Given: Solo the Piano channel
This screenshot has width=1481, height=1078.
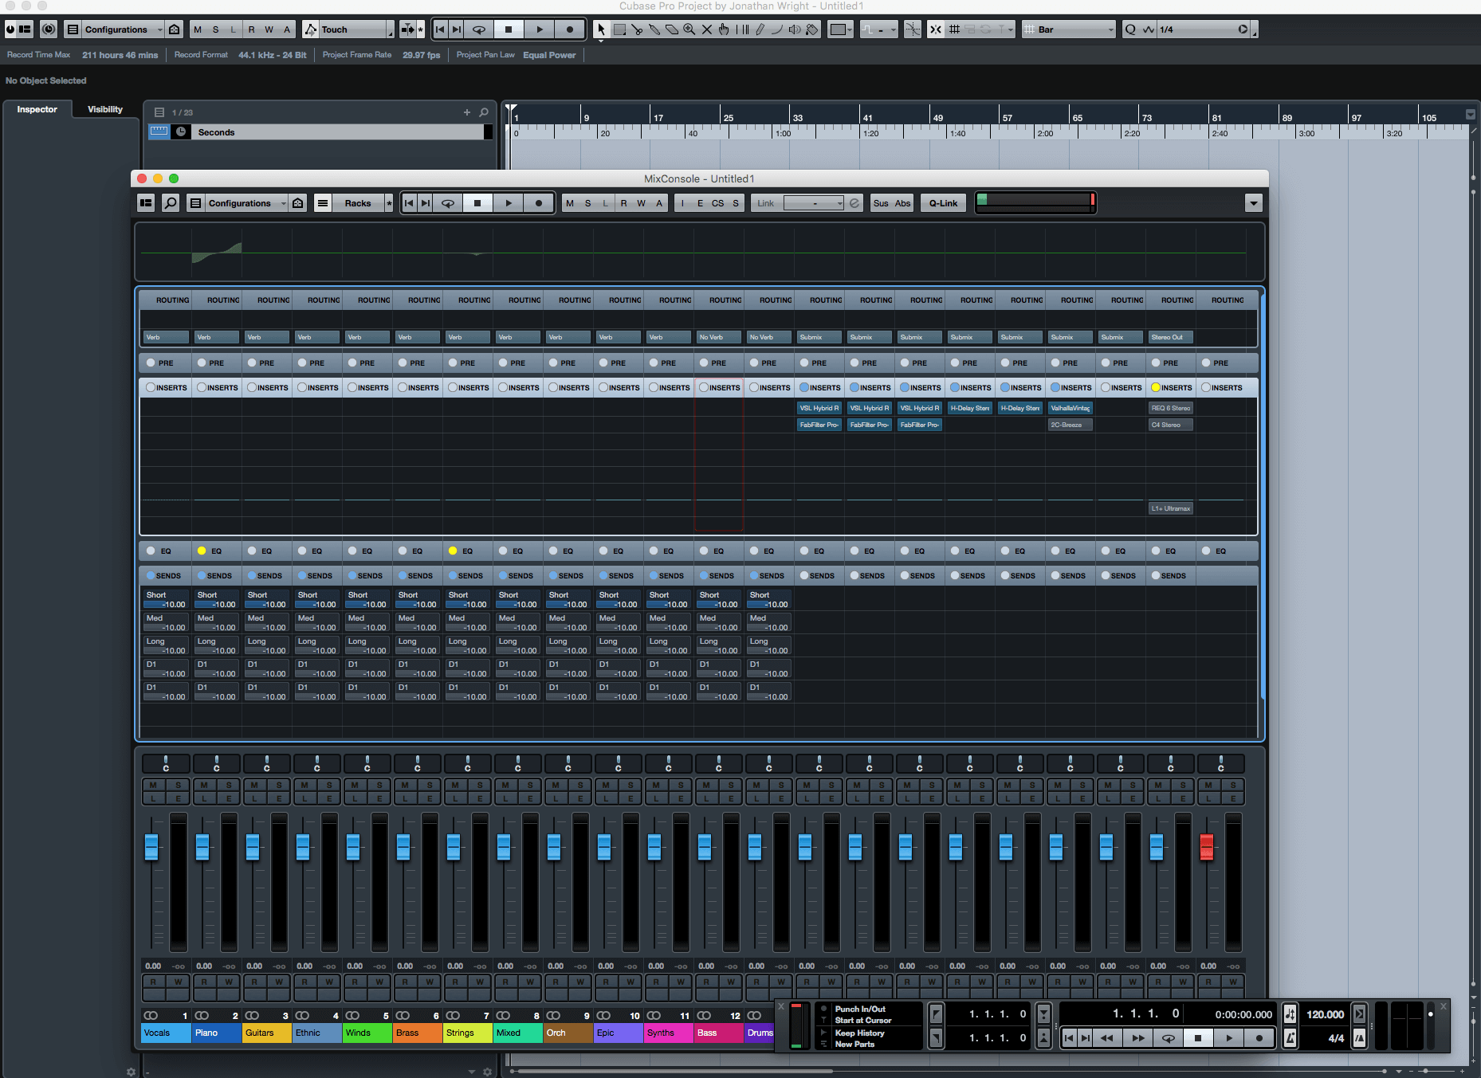Looking at the screenshot, I should click(229, 785).
